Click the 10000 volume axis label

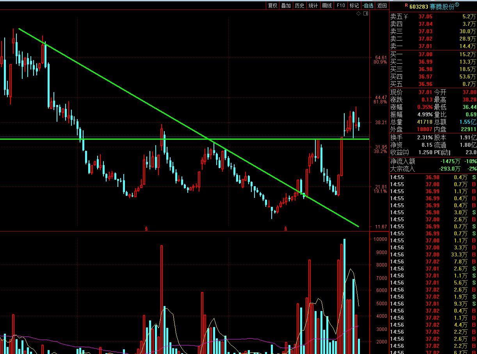pos(380,239)
